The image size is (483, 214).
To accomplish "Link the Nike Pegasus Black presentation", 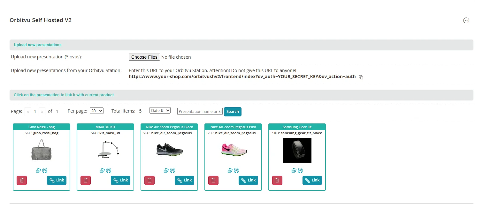I will coord(184,180).
